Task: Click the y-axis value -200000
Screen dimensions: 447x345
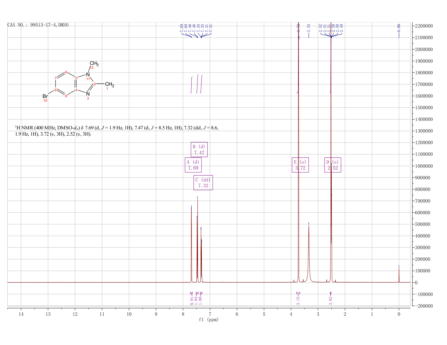Action: (x=424, y=306)
